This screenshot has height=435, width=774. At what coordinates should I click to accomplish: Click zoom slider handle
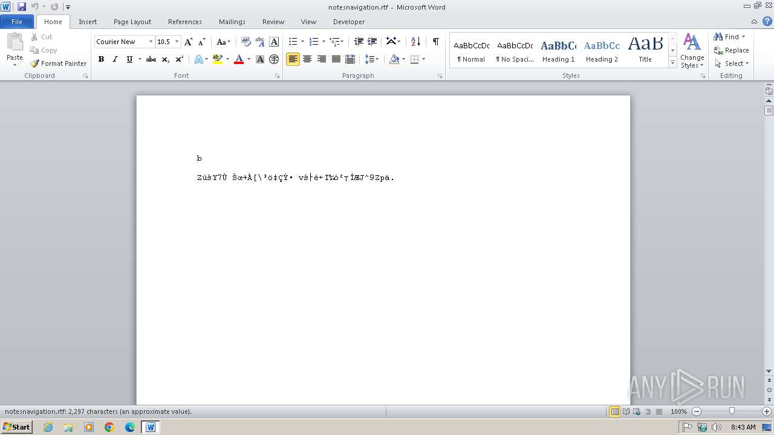pyautogui.click(x=732, y=411)
